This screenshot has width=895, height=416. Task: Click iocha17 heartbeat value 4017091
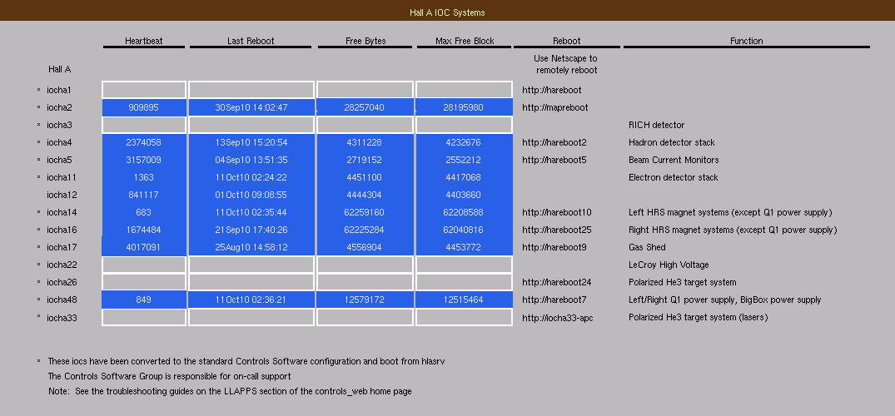pos(144,247)
